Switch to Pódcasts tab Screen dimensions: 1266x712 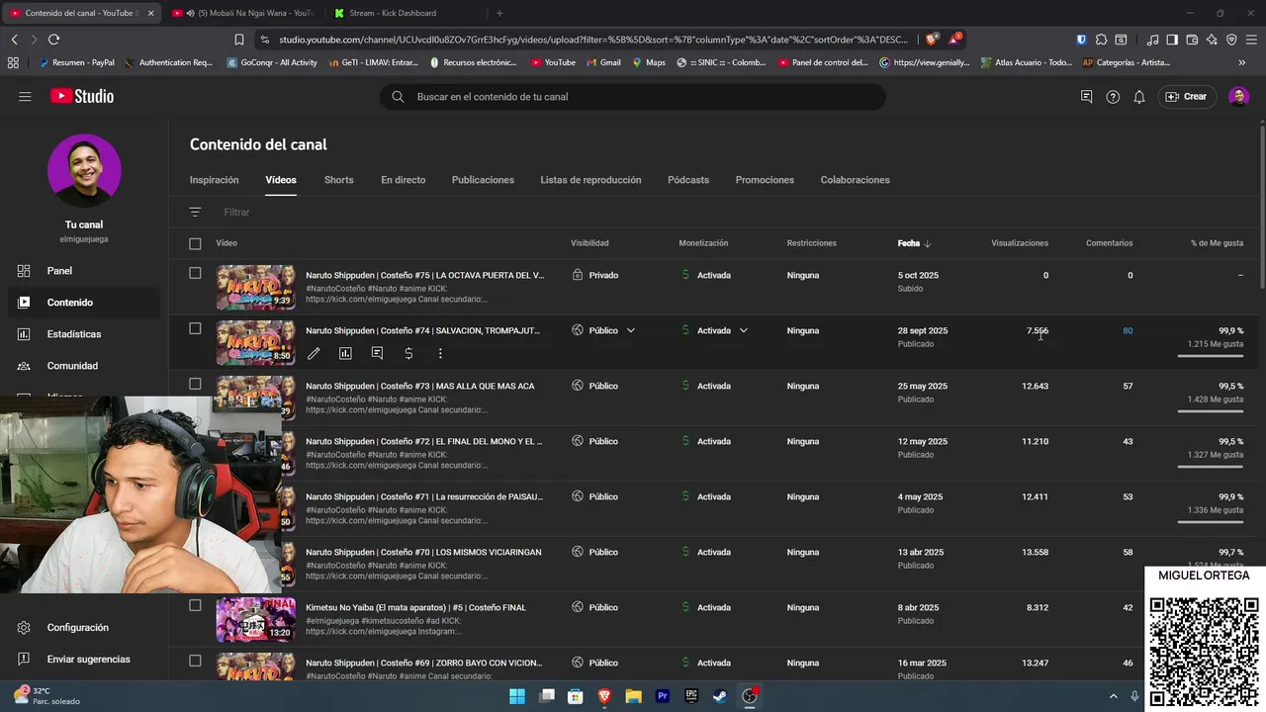click(x=688, y=180)
